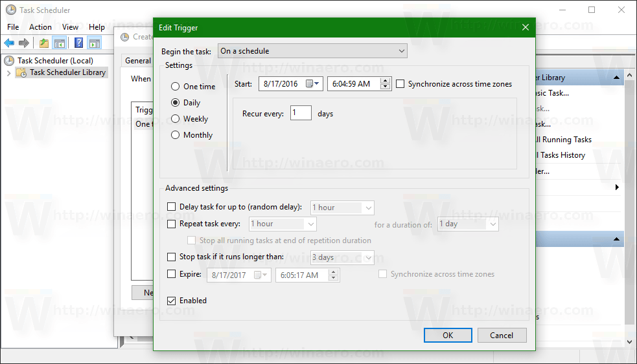
Task: Click the OK button
Action: (x=448, y=335)
